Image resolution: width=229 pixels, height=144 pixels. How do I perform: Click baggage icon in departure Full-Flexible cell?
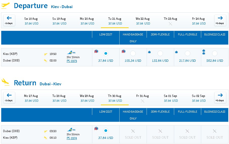[176, 52]
